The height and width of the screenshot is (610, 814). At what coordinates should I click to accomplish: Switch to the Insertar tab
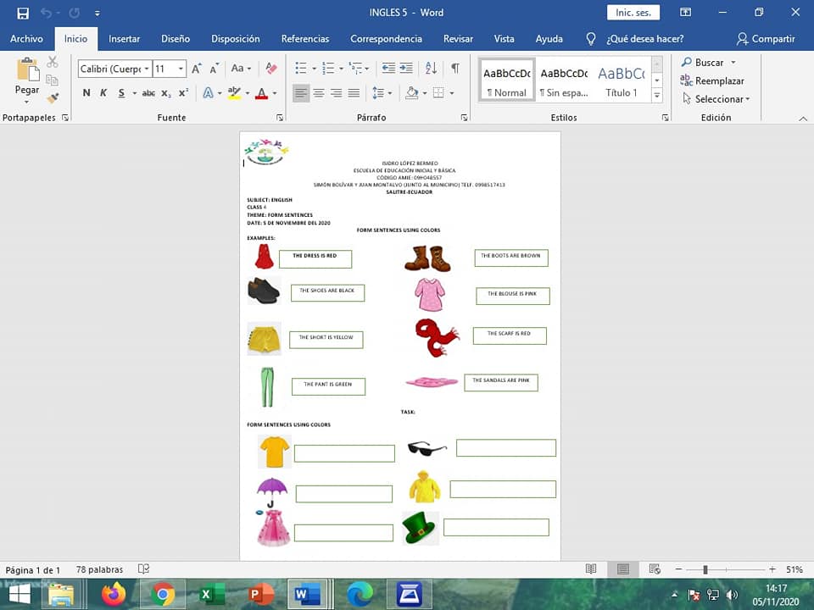pyautogui.click(x=125, y=39)
